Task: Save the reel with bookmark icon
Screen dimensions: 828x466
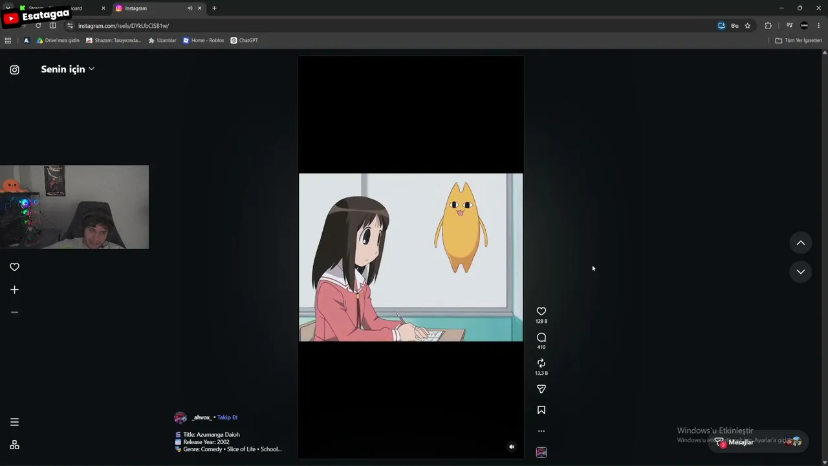Action: coord(541,410)
